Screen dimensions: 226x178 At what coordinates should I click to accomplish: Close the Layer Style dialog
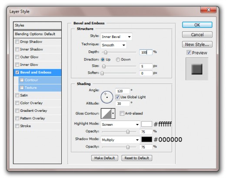209,10
